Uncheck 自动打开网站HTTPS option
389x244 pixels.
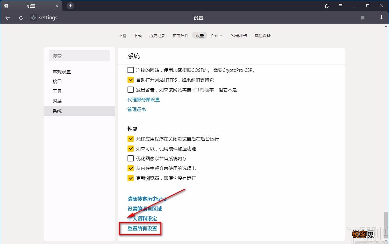coord(131,80)
